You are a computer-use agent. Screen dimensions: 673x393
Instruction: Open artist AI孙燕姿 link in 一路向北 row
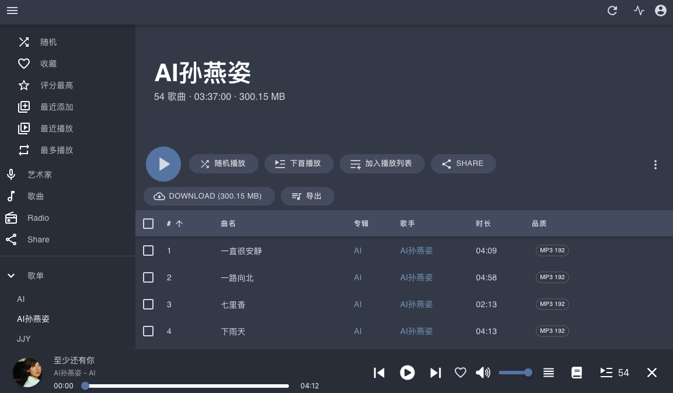click(x=416, y=277)
